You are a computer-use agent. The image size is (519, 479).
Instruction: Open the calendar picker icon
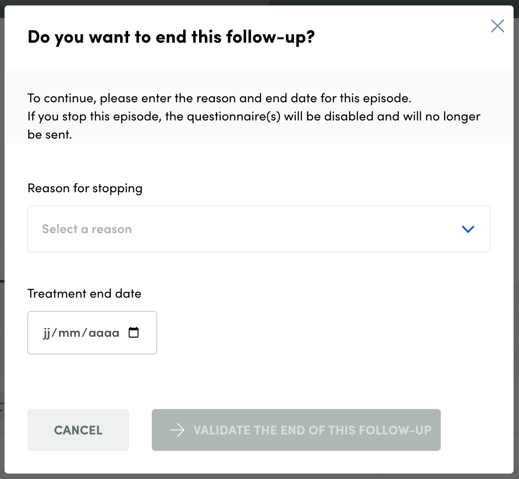(134, 333)
